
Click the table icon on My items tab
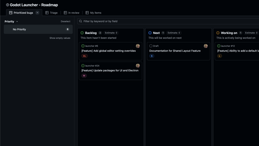click(87, 13)
